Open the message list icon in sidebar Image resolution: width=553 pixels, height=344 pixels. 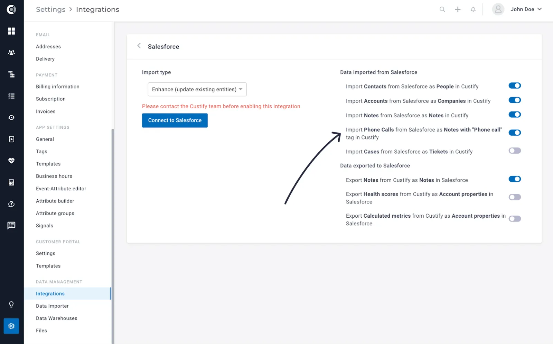(11, 225)
